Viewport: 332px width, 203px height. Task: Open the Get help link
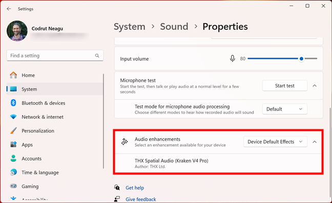coord(135,188)
